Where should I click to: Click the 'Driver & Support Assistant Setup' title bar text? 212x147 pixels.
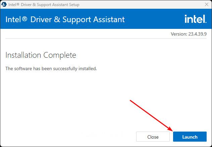(x=50, y=5)
